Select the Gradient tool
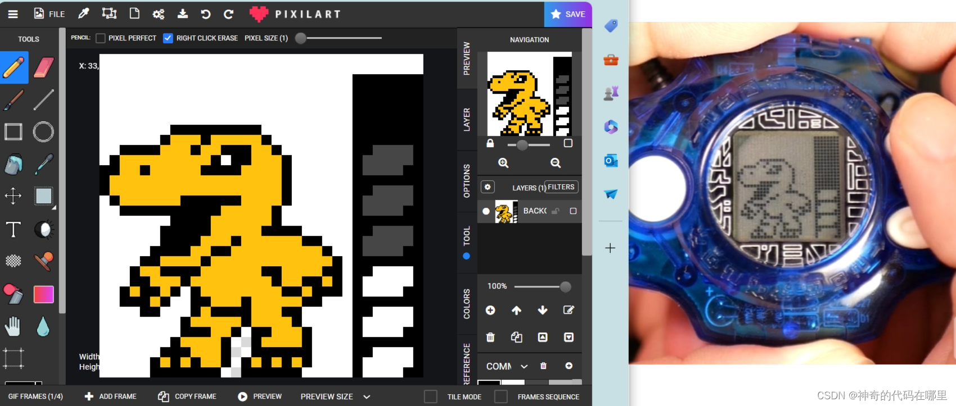 [x=43, y=294]
